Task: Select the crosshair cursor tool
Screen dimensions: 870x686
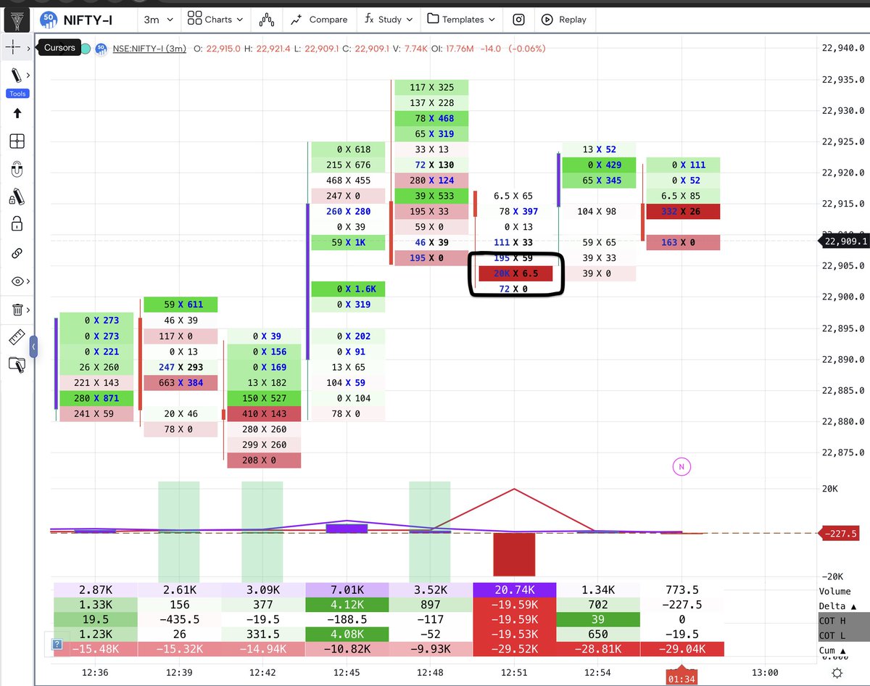Action: pyautogui.click(x=13, y=48)
